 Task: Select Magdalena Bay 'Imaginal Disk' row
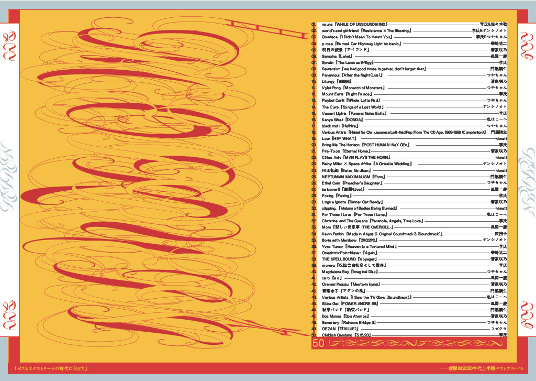[409, 271]
